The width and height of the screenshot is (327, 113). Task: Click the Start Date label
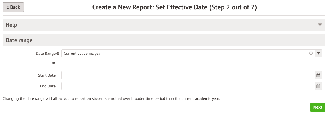click(x=47, y=75)
